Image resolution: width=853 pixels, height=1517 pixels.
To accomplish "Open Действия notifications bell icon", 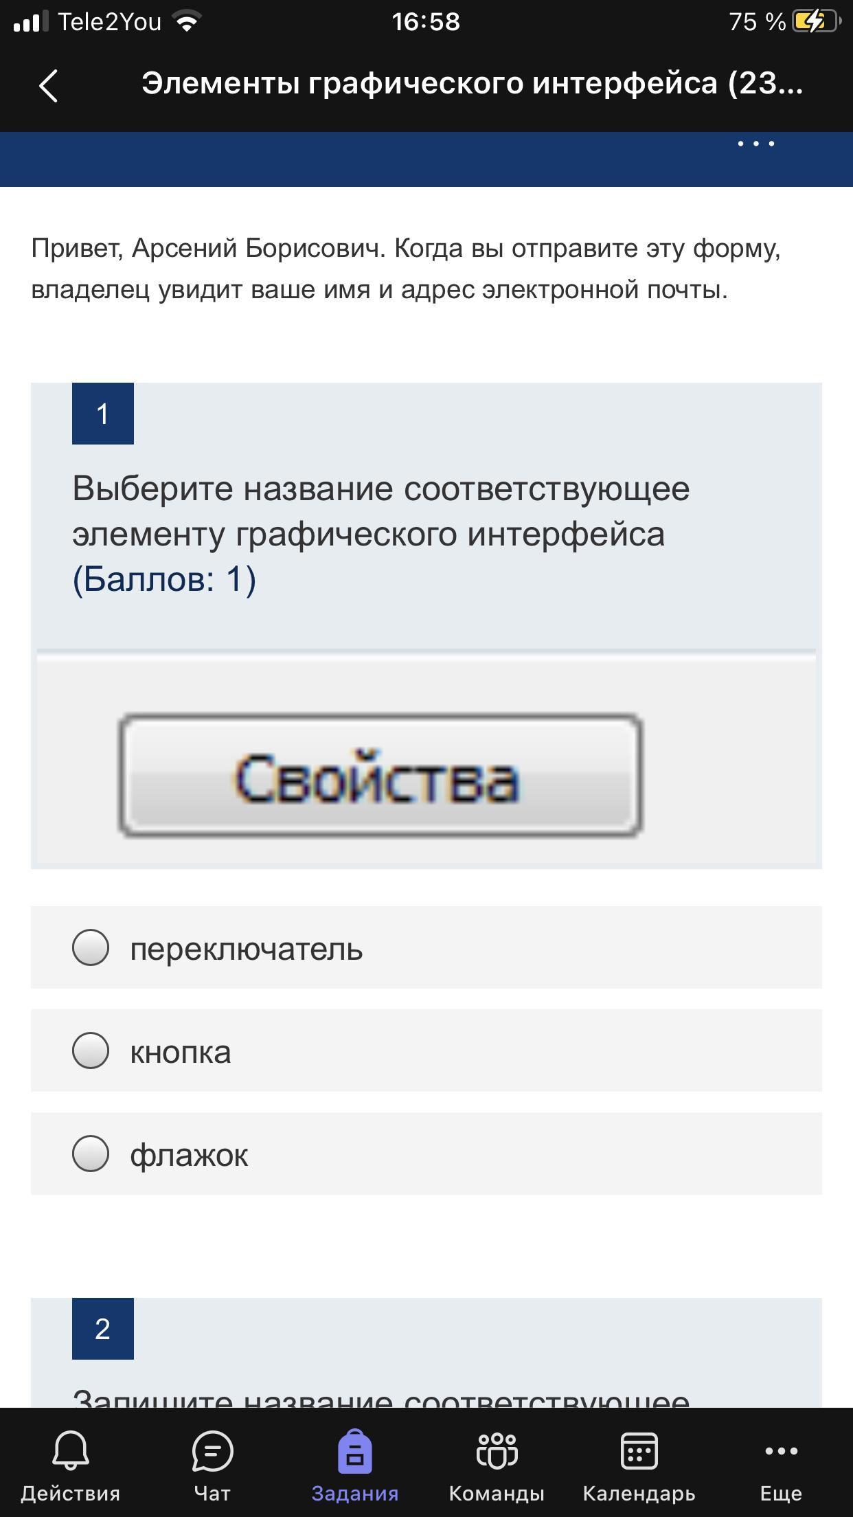I will click(70, 1450).
